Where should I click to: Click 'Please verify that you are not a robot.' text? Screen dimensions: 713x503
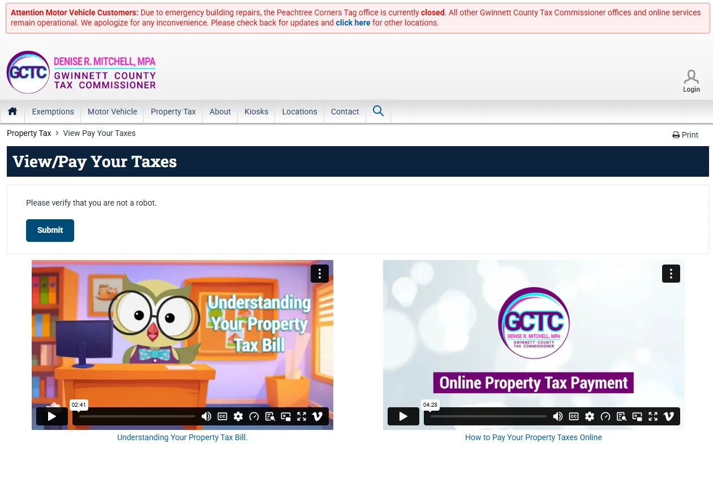[91, 203]
